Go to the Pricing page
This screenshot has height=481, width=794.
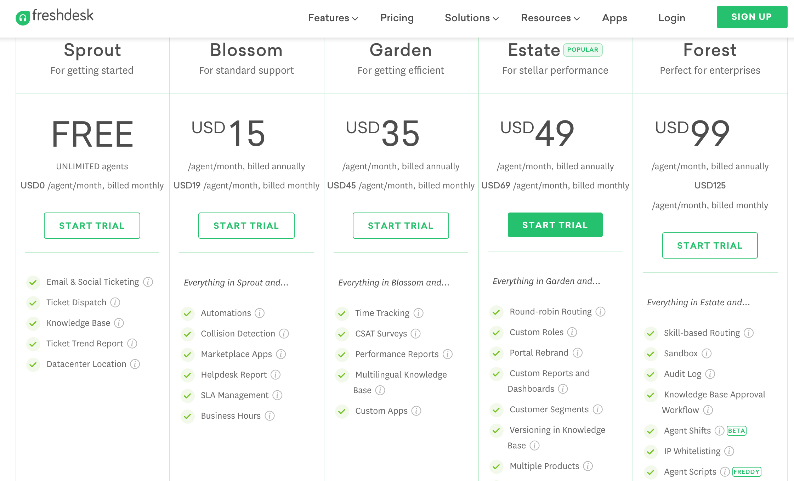click(397, 18)
